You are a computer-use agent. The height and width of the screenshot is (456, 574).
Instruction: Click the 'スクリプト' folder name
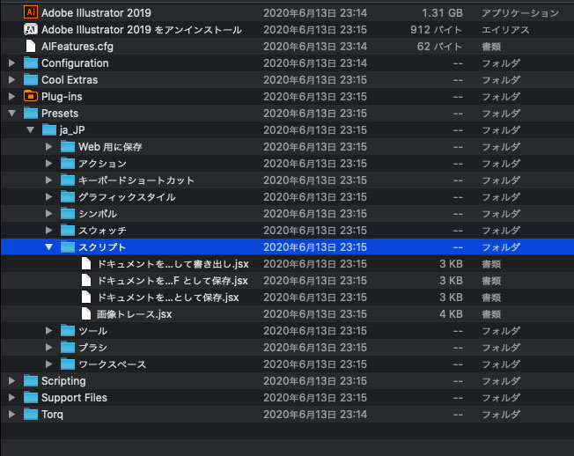pyautogui.click(x=102, y=247)
